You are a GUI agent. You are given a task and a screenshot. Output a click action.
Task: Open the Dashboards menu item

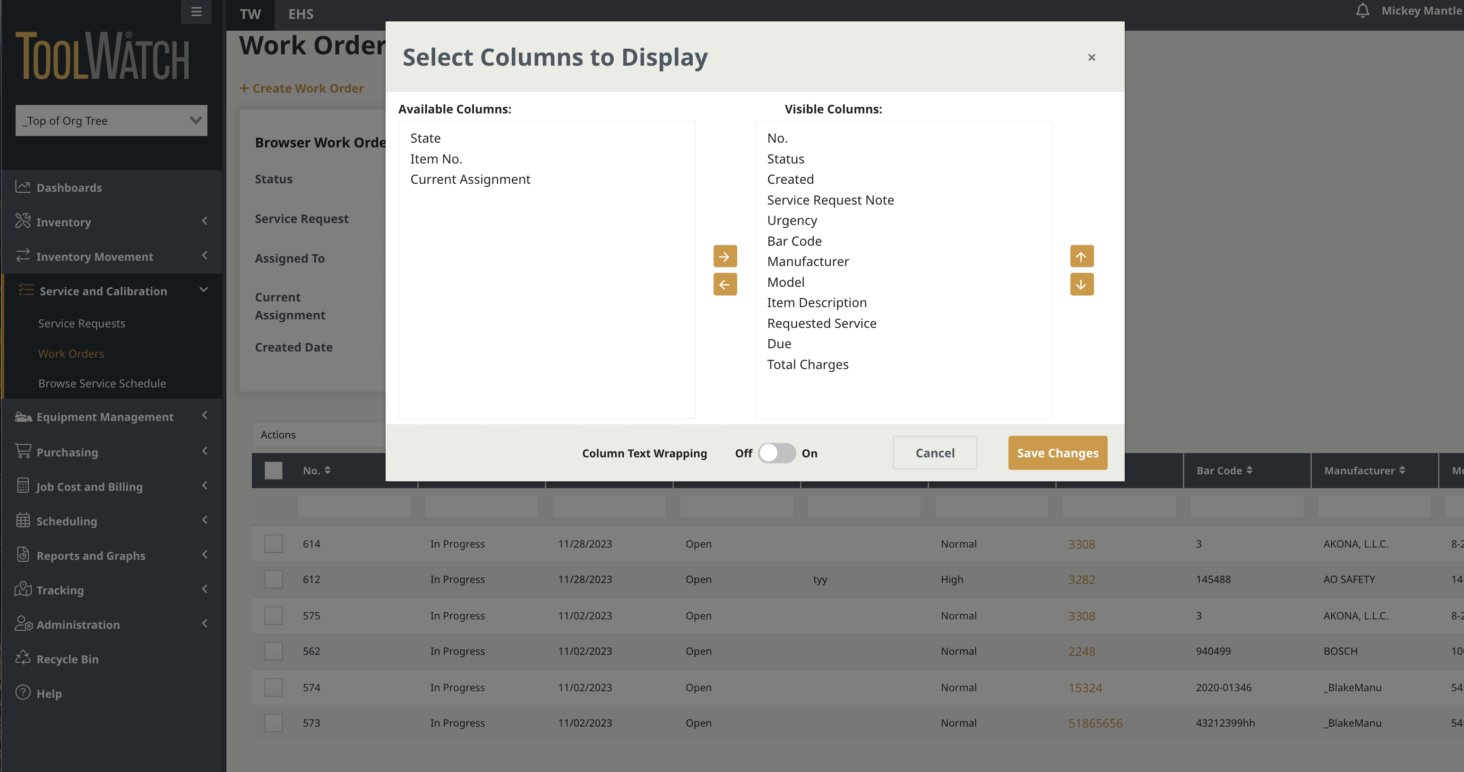point(112,188)
